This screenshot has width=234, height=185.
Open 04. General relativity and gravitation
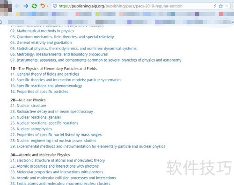click(x=41, y=43)
